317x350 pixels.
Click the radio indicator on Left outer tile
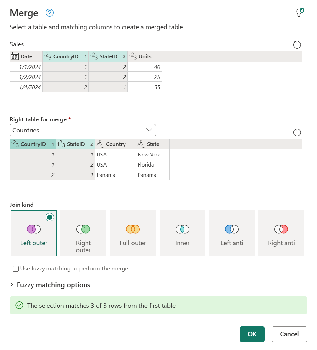point(49,217)
